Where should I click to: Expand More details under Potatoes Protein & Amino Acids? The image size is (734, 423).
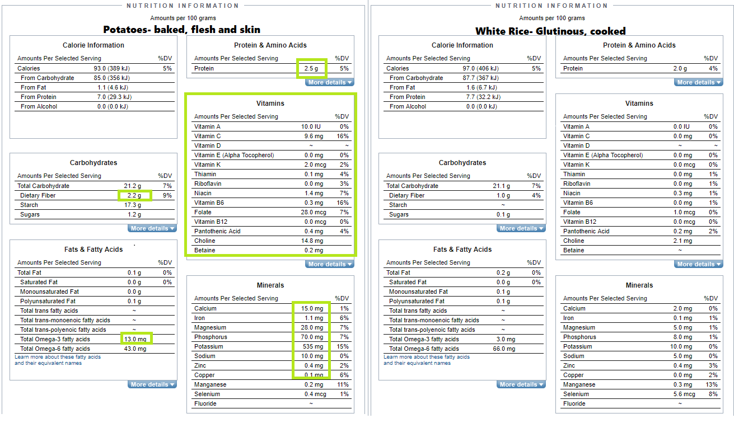[x=330, y=82]
